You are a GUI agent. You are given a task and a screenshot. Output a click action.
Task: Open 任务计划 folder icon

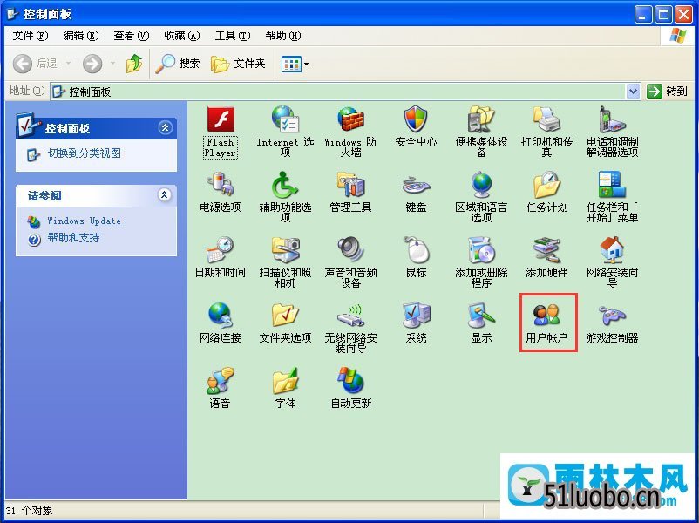pos(546,193)
